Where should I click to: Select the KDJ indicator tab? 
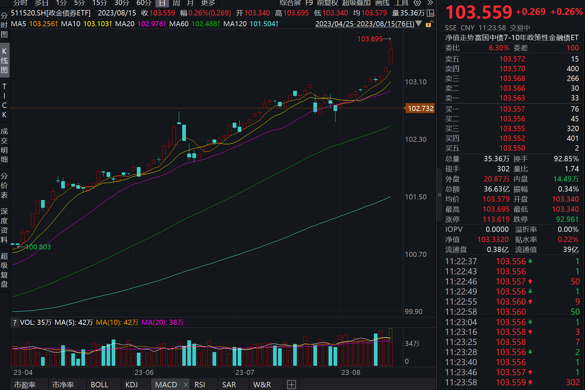131,385
